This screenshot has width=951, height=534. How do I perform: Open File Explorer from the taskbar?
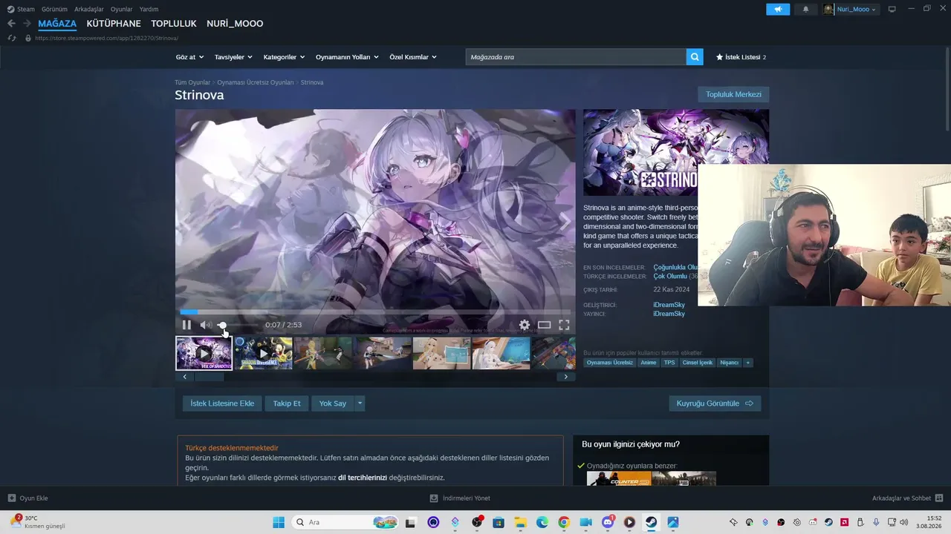tap(520, 522)
